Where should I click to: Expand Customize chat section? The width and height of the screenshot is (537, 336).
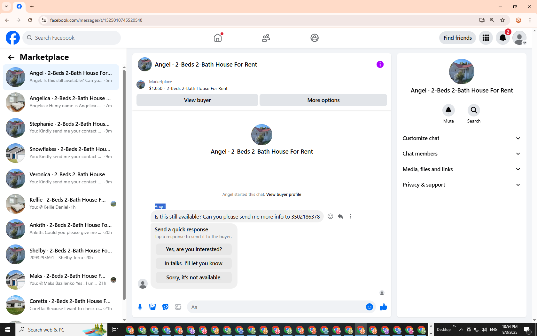462,138
